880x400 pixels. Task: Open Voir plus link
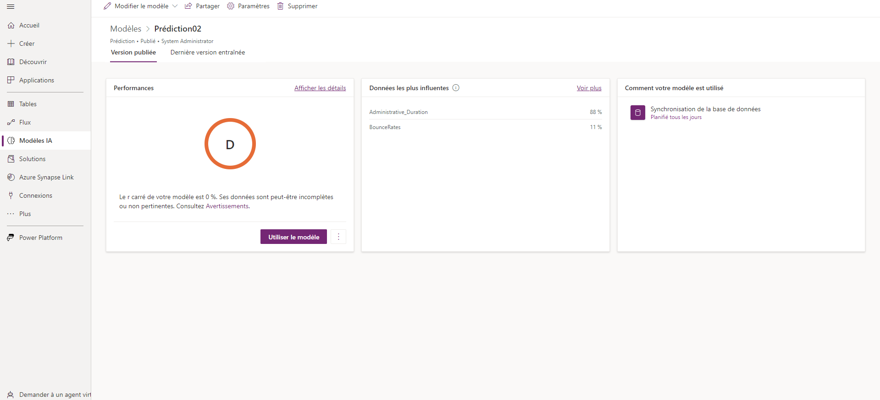click(589, 88)
